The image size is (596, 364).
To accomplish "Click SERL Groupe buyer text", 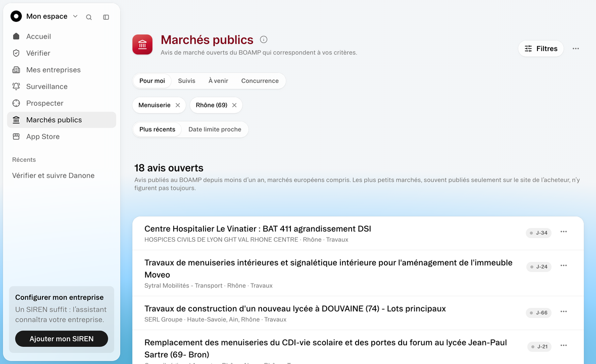I will click(x=164, y=320).
